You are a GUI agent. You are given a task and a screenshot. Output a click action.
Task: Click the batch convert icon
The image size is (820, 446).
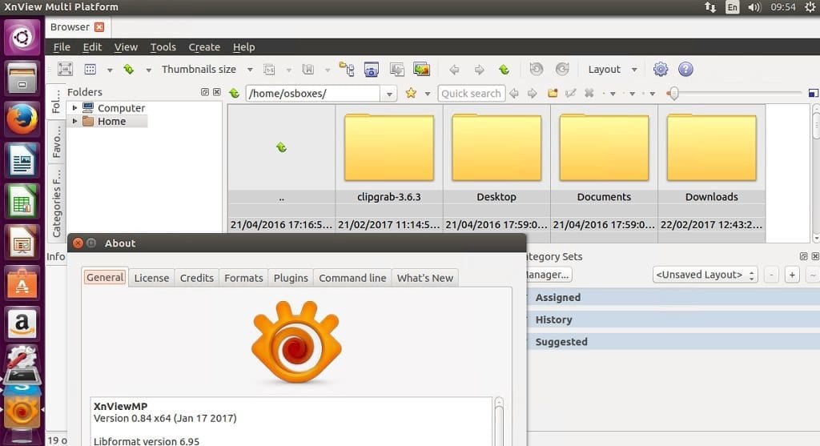pos(397,69)
